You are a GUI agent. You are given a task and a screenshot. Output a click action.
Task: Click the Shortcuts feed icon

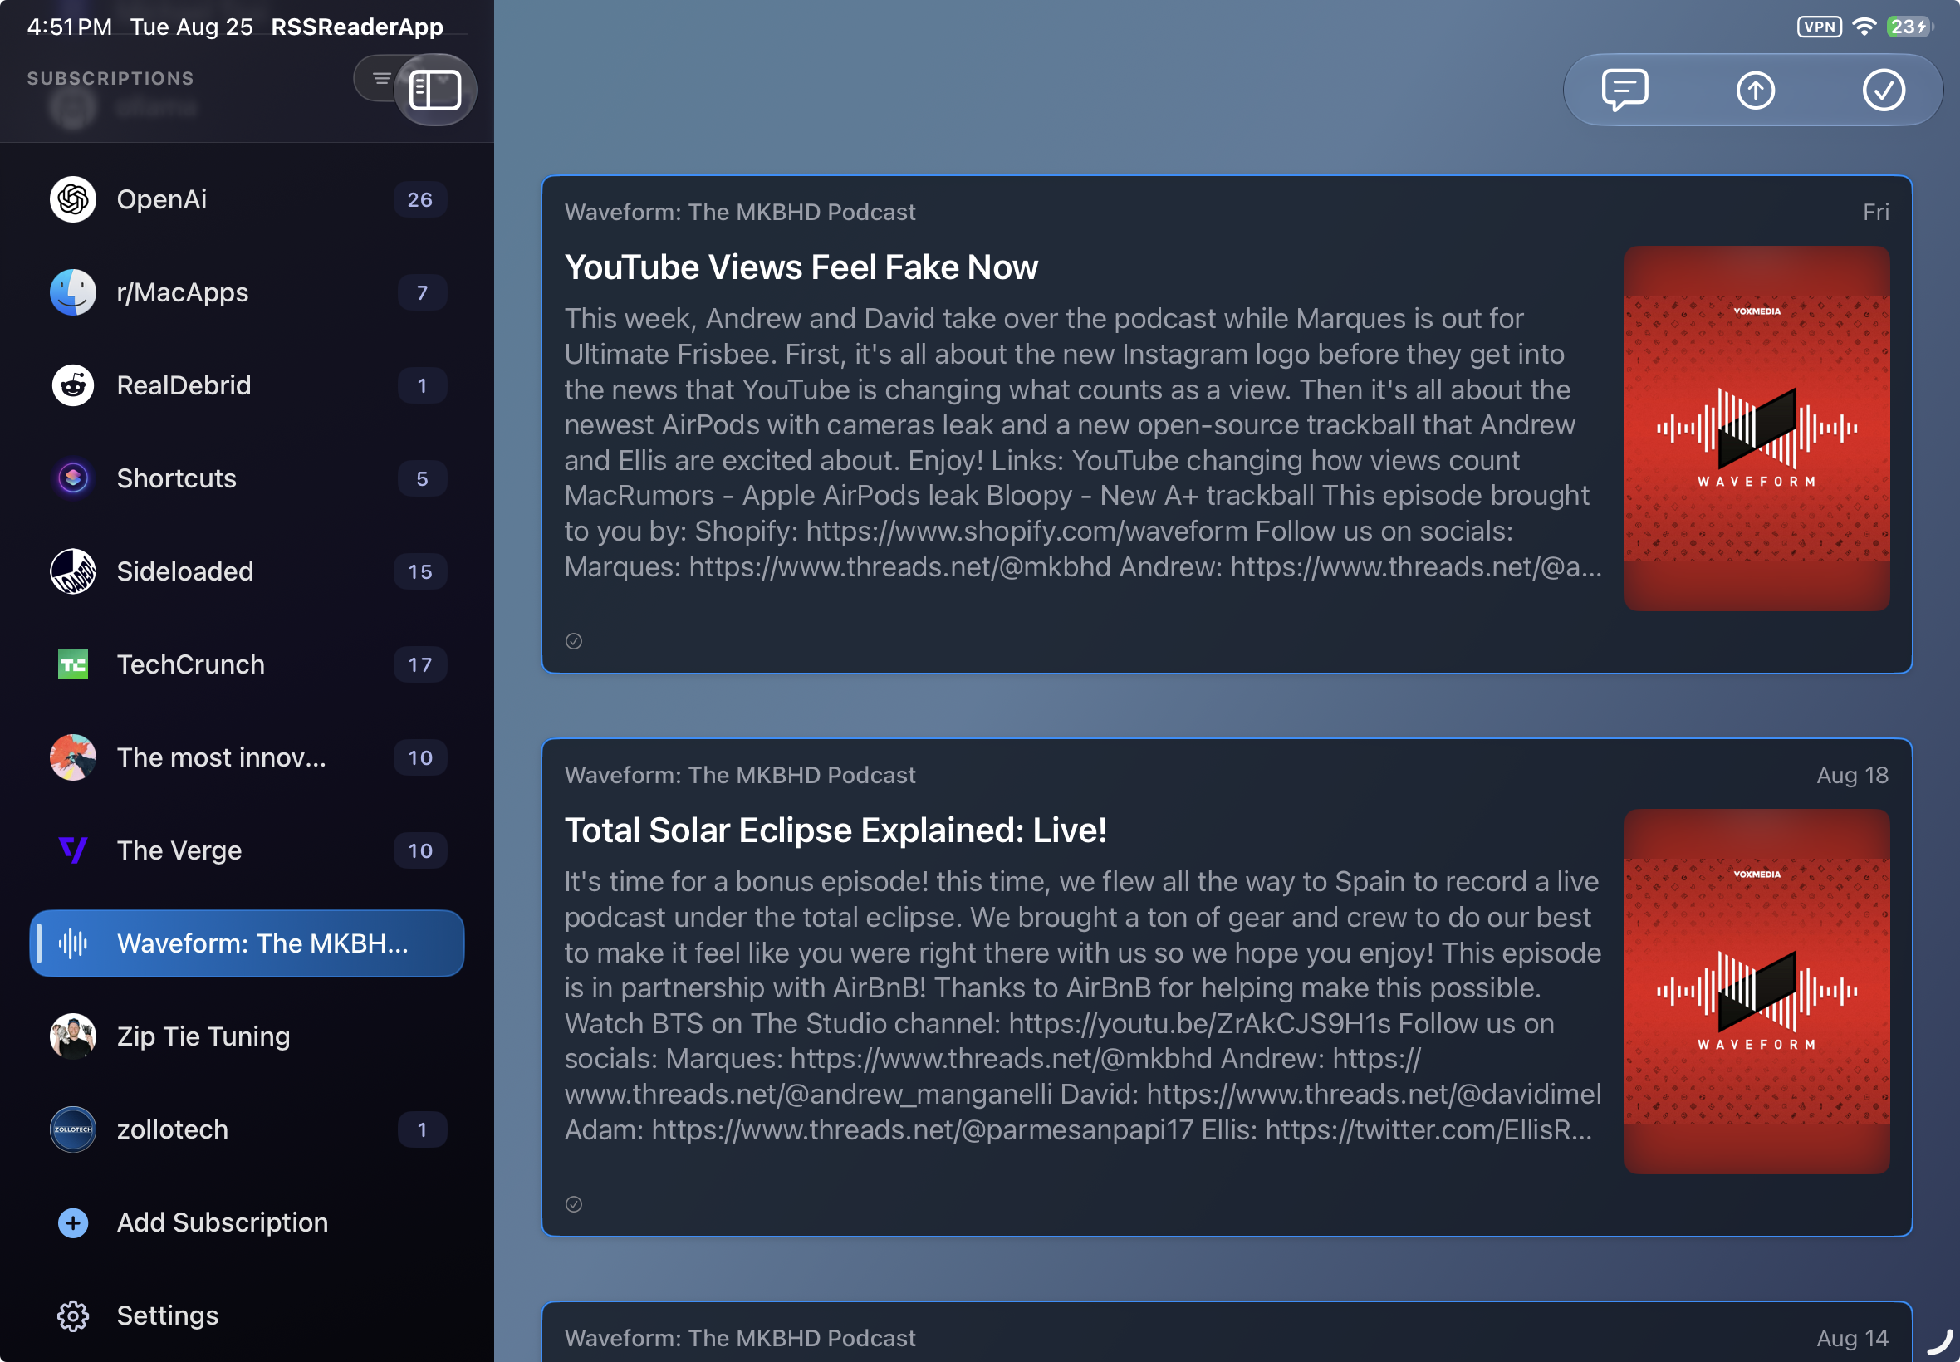click(x=72, y=478)
